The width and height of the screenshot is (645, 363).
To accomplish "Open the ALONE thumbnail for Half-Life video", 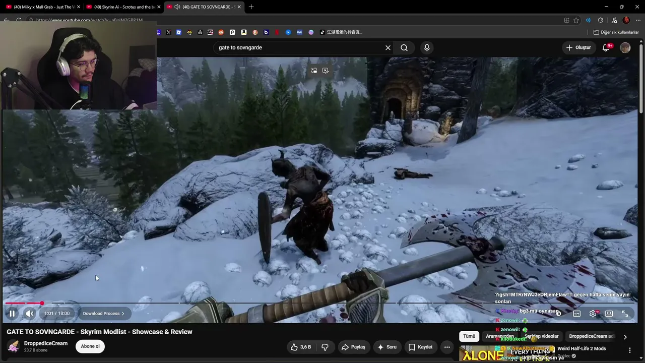I will 506,354.
